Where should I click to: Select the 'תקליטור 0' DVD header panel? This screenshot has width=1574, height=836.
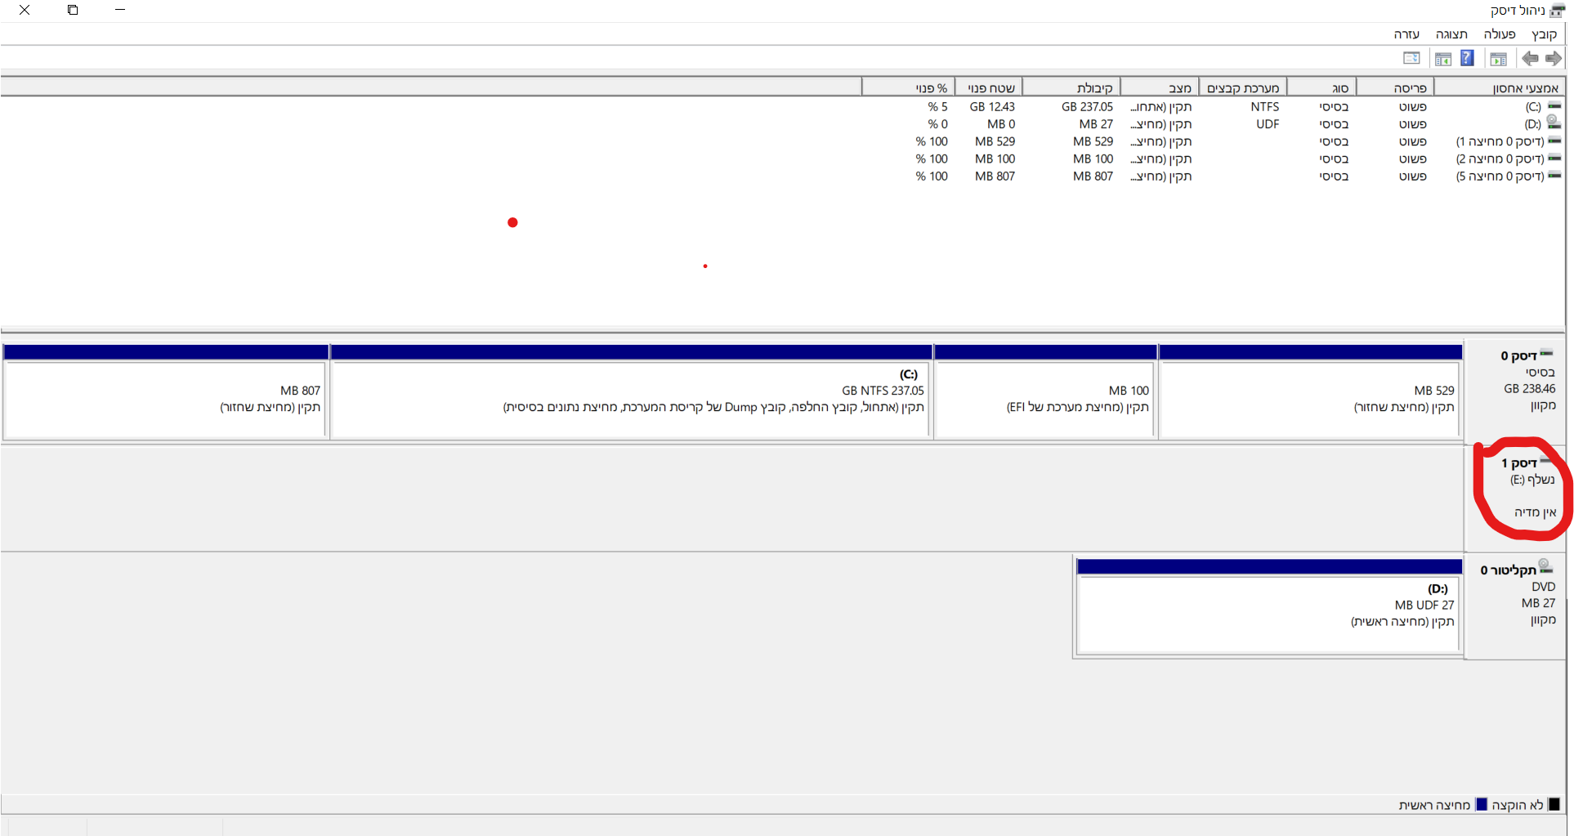(1515, 607)
